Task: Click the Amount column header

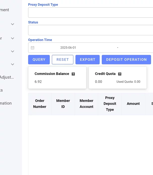Action: point(133,104)
